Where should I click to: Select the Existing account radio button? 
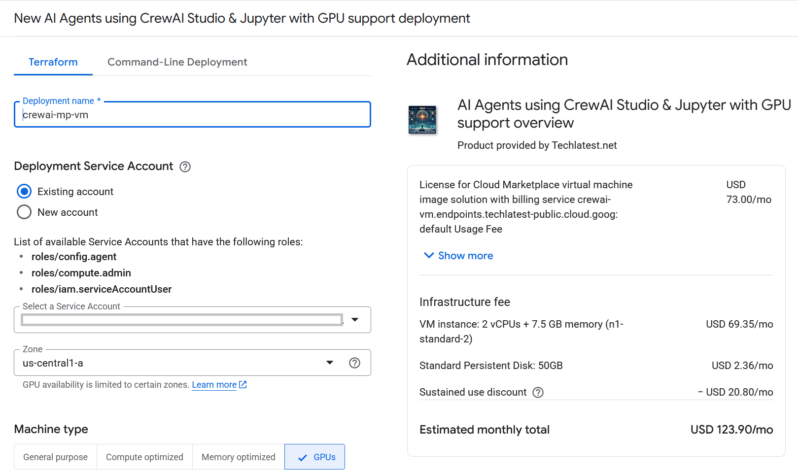pos(24,191)
